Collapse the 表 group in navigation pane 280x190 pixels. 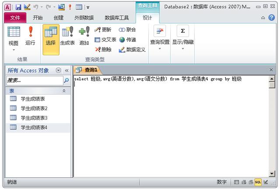pyautogui.click(x=64, y=91)
